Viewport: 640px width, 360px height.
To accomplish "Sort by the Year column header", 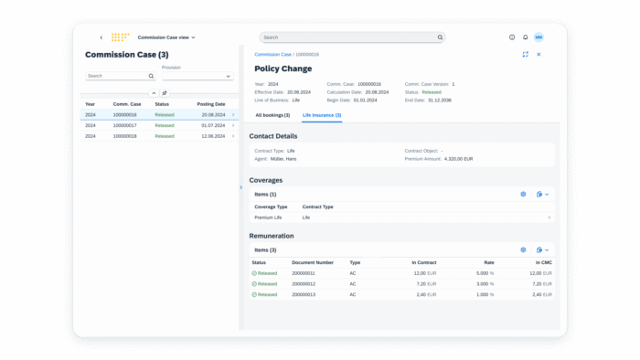I will (x=90, y=104).
